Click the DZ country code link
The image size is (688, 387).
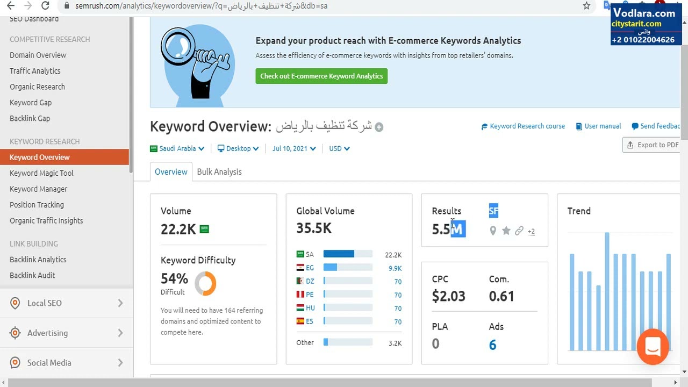point(310,282)
